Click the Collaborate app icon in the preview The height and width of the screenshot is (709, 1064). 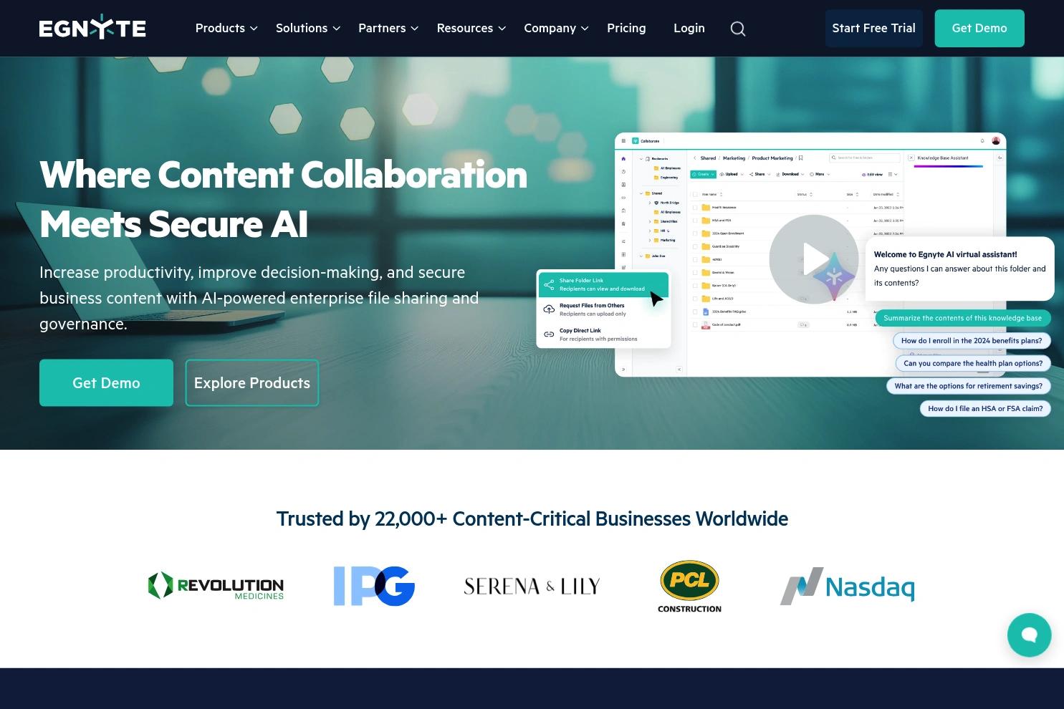635,141
